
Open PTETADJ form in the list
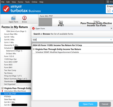coord(8,96)
